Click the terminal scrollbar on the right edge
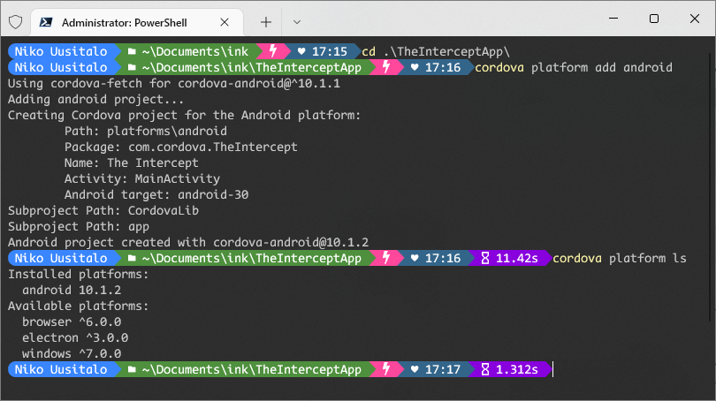 pyautogui.click(x=712, y=183)
